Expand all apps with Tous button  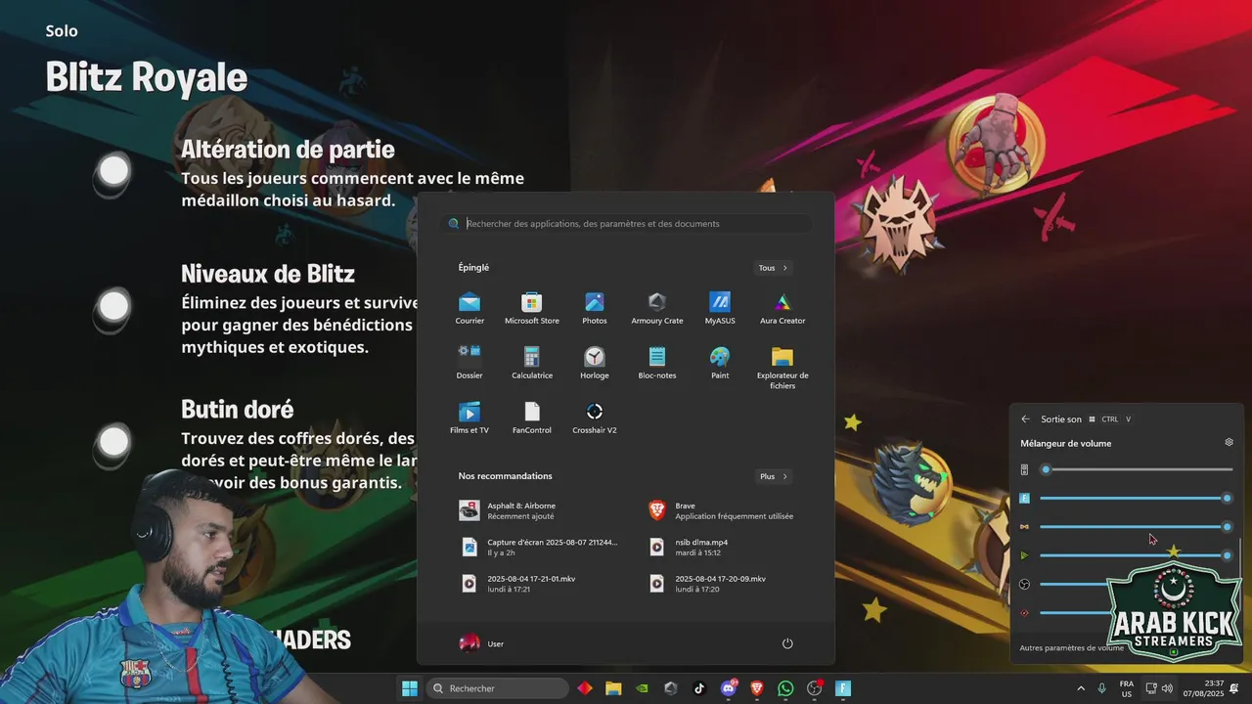click(773, 268)
